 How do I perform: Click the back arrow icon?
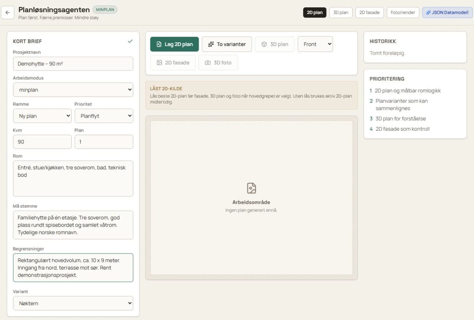[7, 12]
